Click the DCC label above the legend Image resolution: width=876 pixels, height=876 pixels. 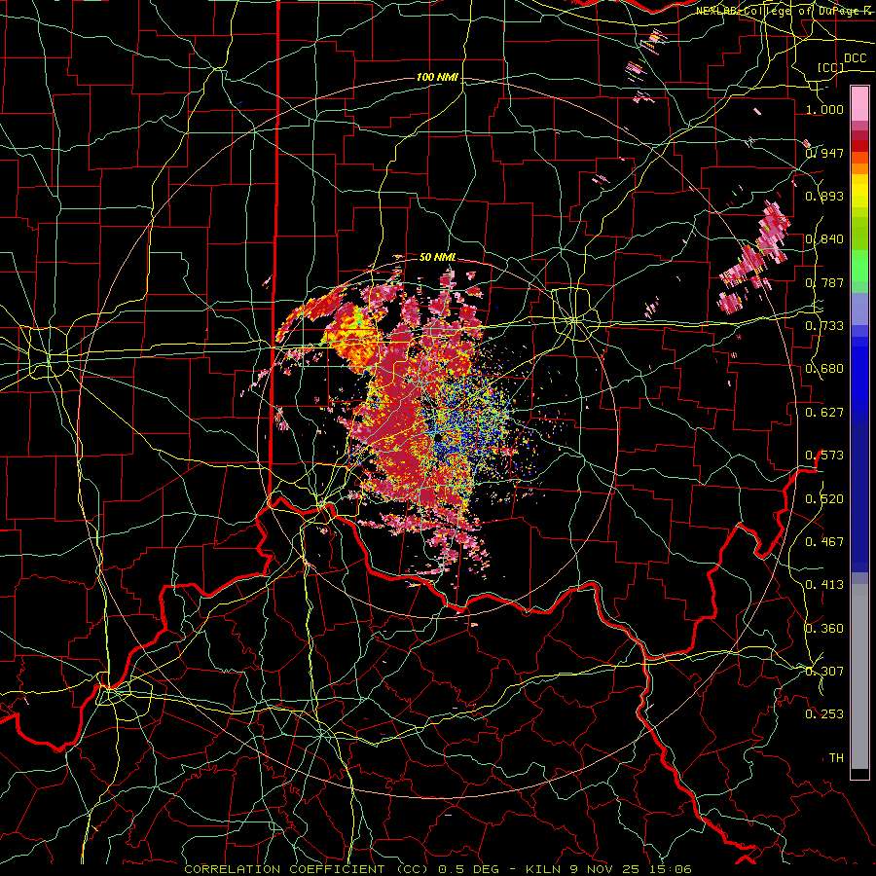[x=855, y=58]
